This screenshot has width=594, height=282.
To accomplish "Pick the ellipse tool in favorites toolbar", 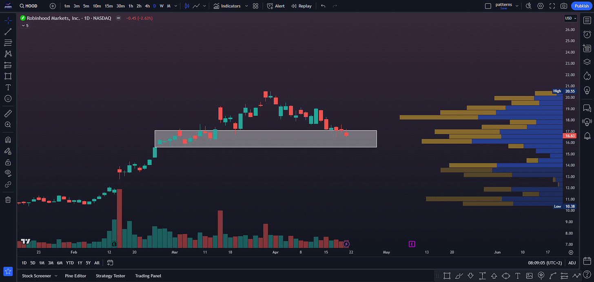I will coord(506,275).
